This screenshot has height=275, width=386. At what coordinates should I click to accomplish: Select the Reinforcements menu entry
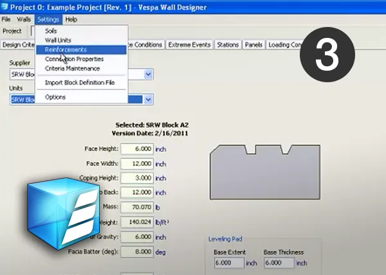click(81, 49)
